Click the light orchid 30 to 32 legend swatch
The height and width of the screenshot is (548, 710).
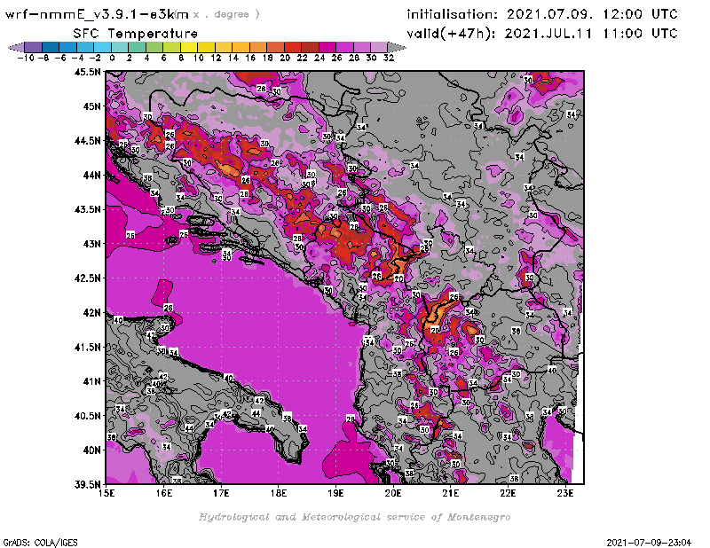379,47
